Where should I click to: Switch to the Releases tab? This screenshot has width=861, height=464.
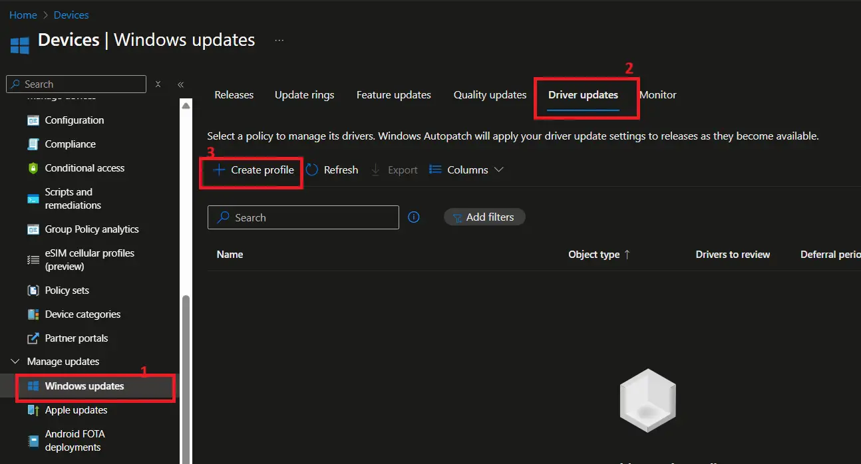tap(234, 95)
